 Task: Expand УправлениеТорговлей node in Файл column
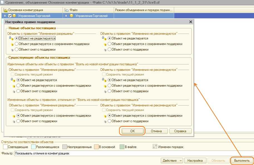point(66,16)
